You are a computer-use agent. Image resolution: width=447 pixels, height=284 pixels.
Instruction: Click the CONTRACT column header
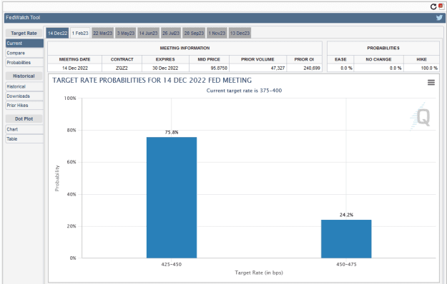coord(122,59)
